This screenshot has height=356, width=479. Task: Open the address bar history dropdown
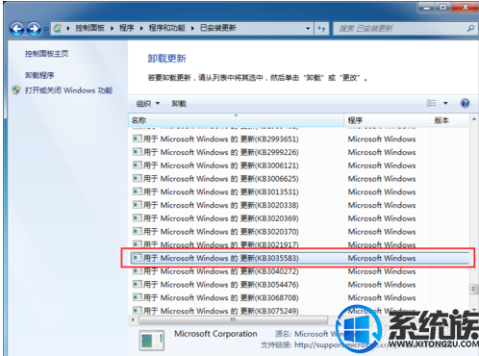(308, 29)
